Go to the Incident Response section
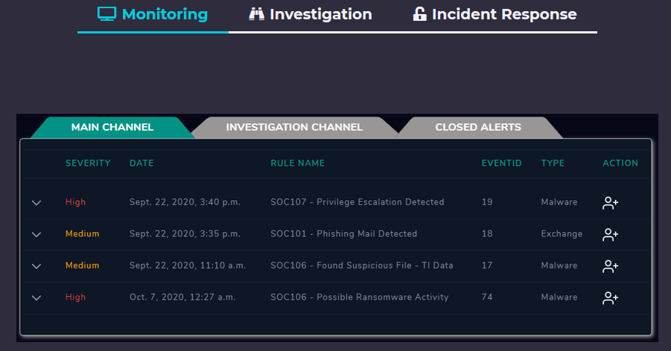The width and height of the screenshot is (671, 351). coord(504,14)
